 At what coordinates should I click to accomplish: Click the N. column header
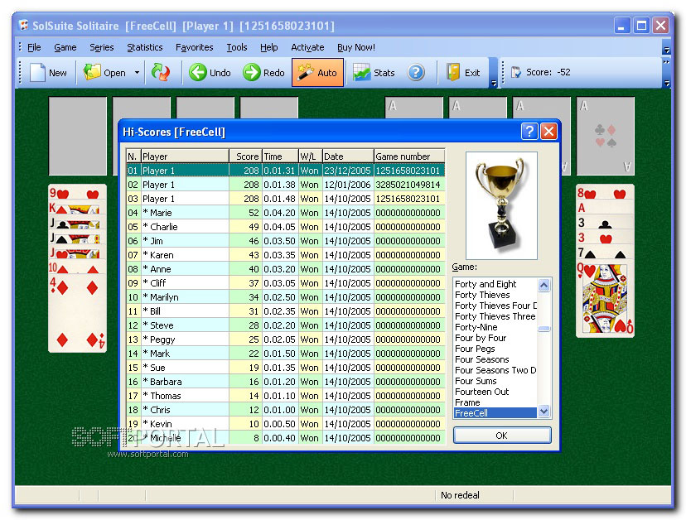pyautogui.click(x=133, y=156)
